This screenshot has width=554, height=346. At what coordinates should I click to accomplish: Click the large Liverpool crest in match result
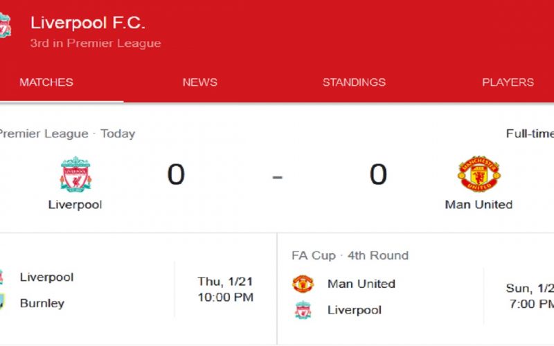click(x=75, y=174)
